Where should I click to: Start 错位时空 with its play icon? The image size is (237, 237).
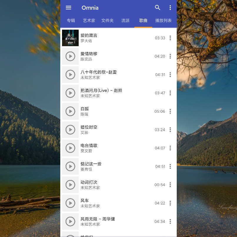(70, 130)
